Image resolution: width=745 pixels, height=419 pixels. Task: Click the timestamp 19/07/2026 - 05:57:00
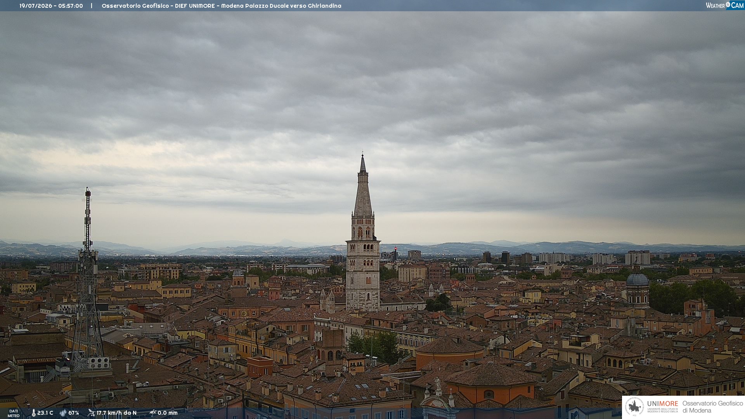tap(51, 6)
